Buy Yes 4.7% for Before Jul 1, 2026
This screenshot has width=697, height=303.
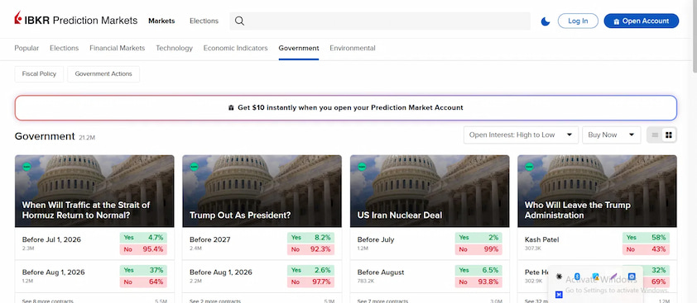143,237
